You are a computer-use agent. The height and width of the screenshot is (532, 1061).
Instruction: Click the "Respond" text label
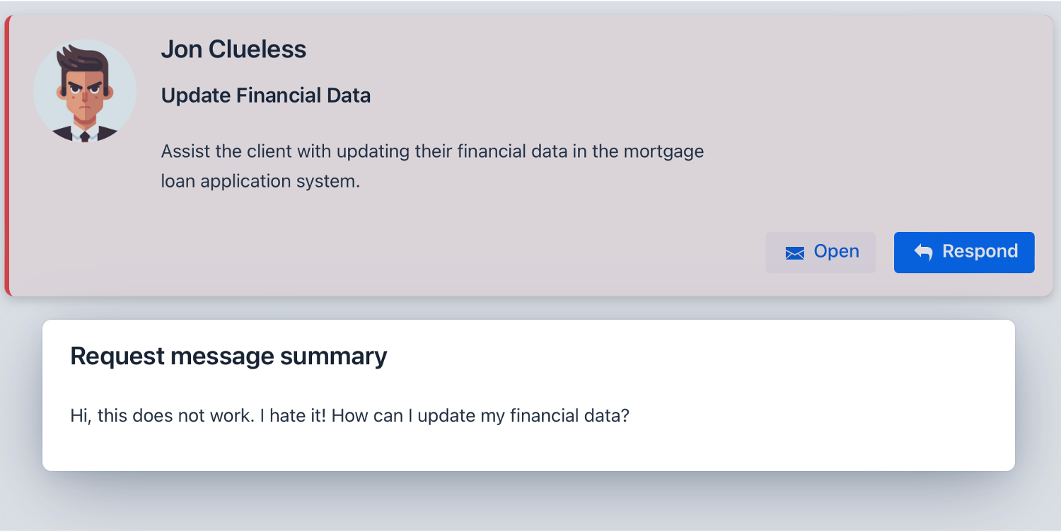pyautogui.click(x=980, y=252)
